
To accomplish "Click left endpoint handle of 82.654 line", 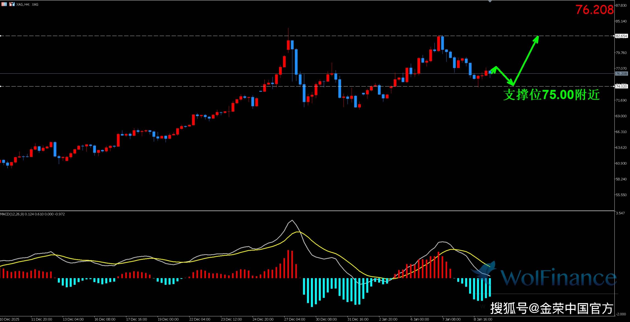I will click(x=1, y=36).
